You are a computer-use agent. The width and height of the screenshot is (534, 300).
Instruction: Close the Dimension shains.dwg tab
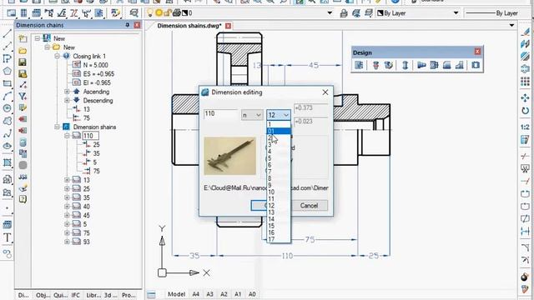click(228, 26)
